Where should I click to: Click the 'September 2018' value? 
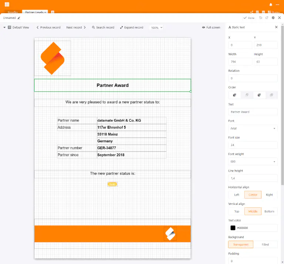[x=132, y=155]
